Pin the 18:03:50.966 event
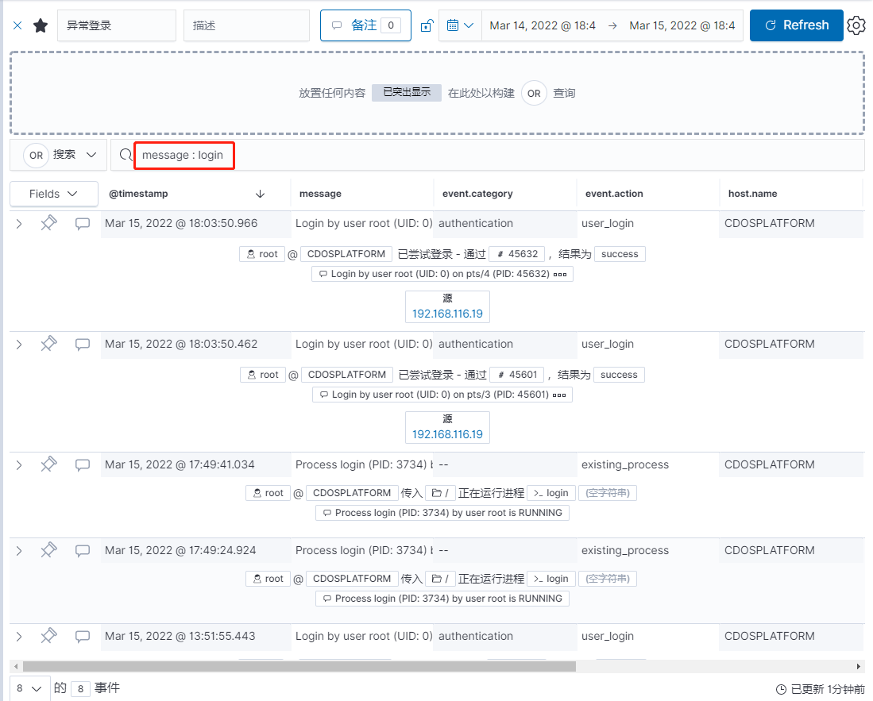The height and width of the screenshot is (701, 873). pos(48,223)
